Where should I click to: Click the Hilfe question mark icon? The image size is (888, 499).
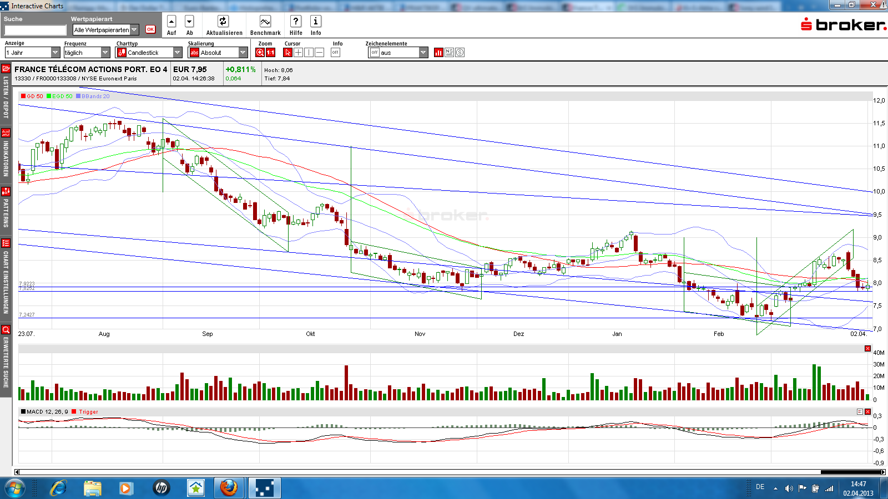point(295,21)
